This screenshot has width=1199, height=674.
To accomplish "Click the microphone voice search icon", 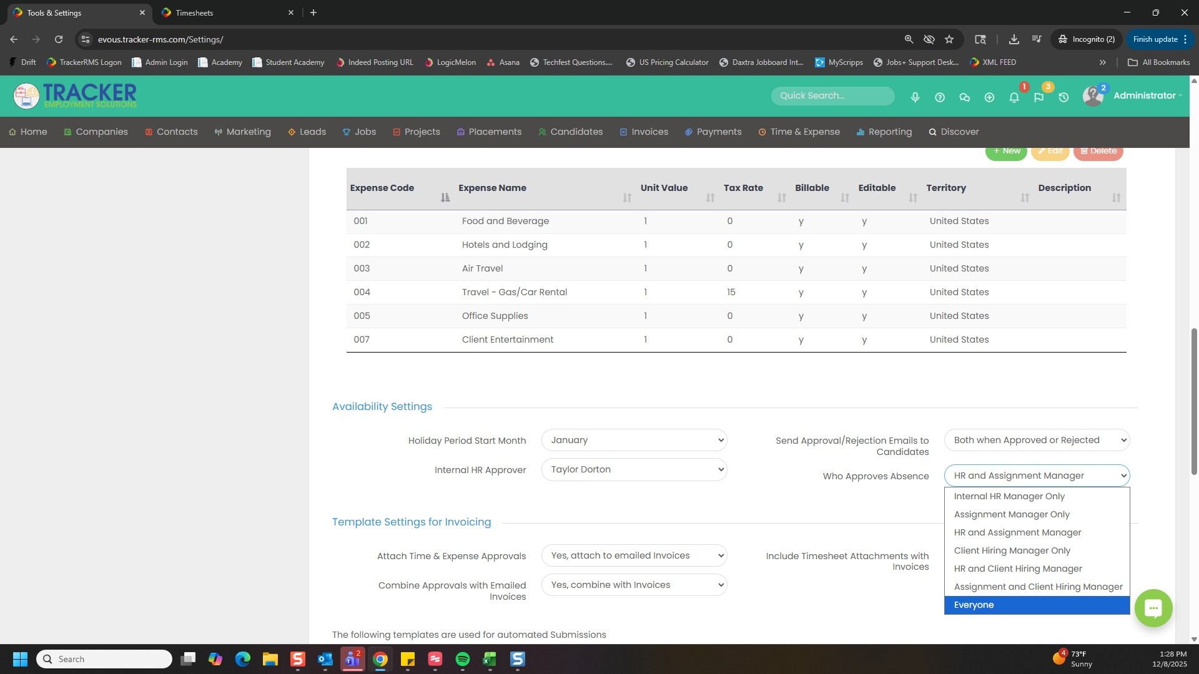I will (915, 97).
